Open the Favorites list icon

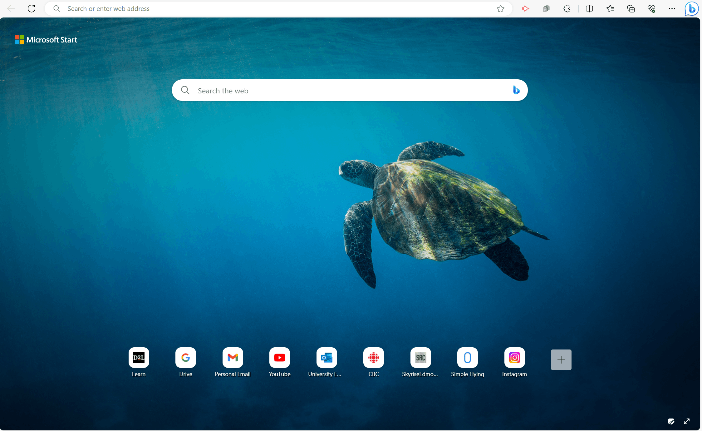click(x=610, y=9)
